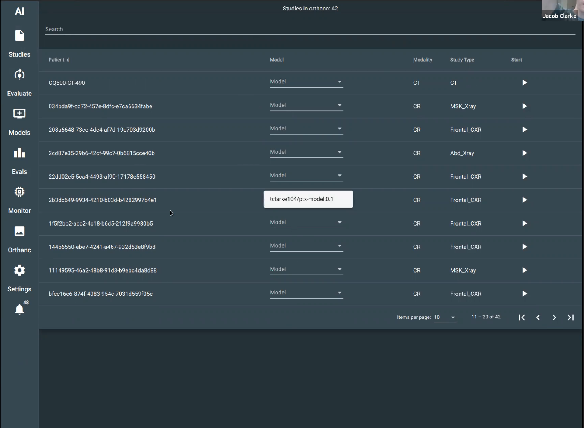This screenshot has width=584, height=428.
Task: Click Patient Id column header
Action: [59, 60]
